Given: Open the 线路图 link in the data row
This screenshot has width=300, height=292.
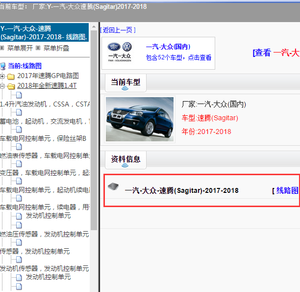Looking at the screenshot, I should pos(287,190).
